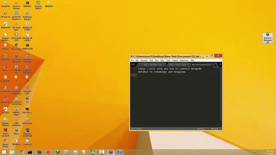Screen dimensions: 276x155
Task: Open the taskbar clock and date
Action: tap(270, 152)
